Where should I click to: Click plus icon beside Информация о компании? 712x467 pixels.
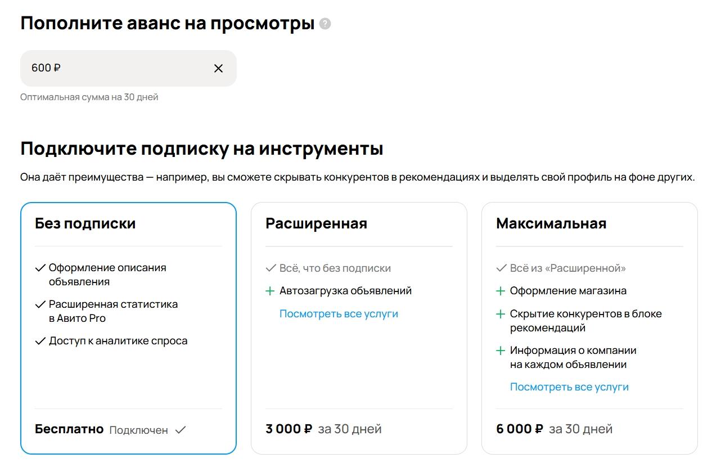tap(501, 351)
